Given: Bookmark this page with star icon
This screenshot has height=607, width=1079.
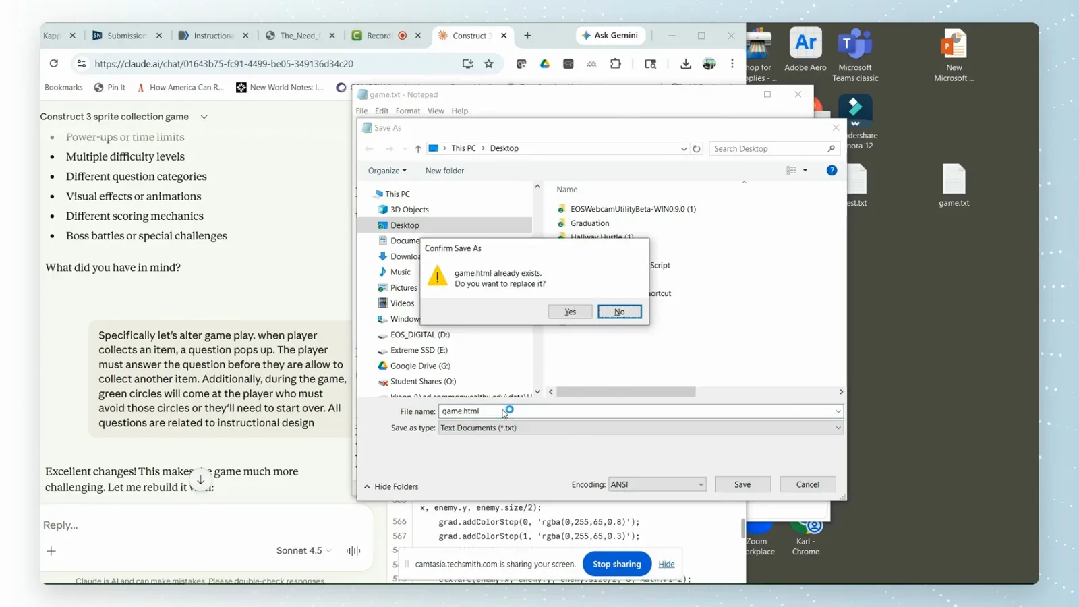Looking at the screenshot, I should point(489,63).
